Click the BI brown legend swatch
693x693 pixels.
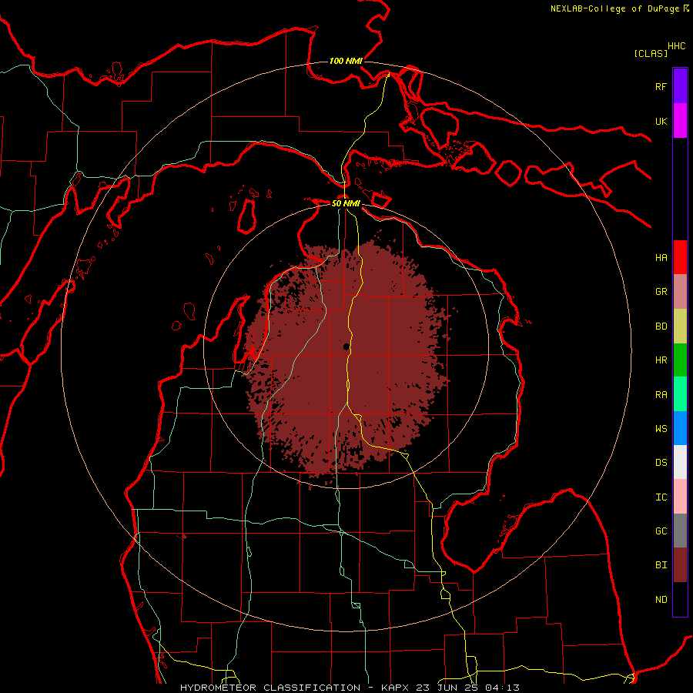[x=680, y=565]
